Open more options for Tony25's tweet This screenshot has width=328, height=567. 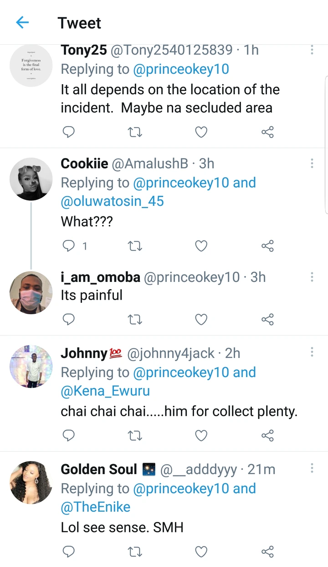(x=312, y=50)
